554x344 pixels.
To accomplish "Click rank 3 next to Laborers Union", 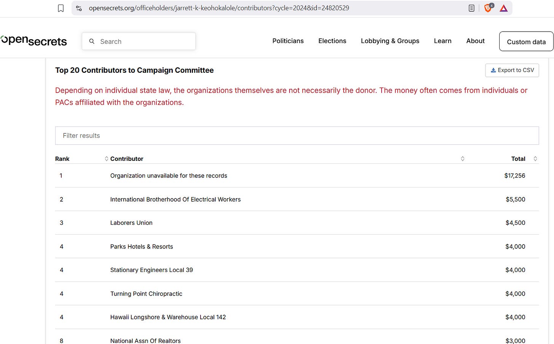I will tap(61, 223).
